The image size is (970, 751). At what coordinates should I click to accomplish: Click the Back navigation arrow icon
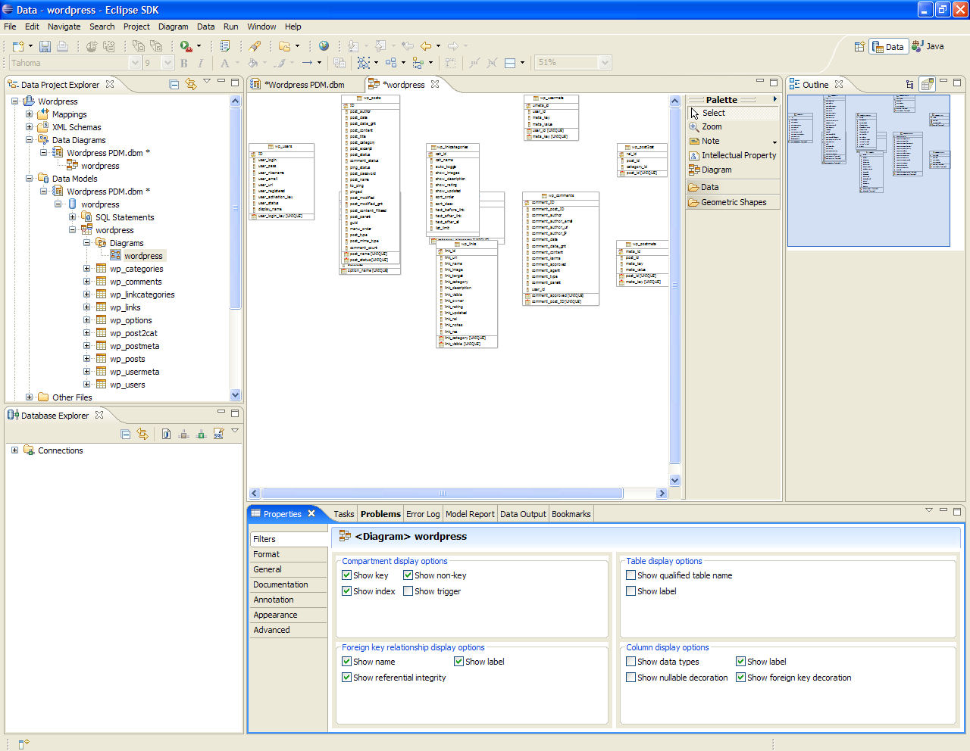pyautogui.click(x=426, y=46)
